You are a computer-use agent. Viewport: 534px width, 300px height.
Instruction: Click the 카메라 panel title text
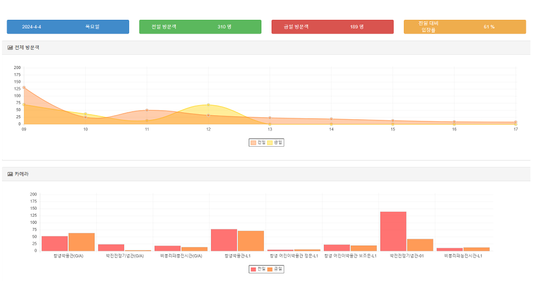[22, 174]
